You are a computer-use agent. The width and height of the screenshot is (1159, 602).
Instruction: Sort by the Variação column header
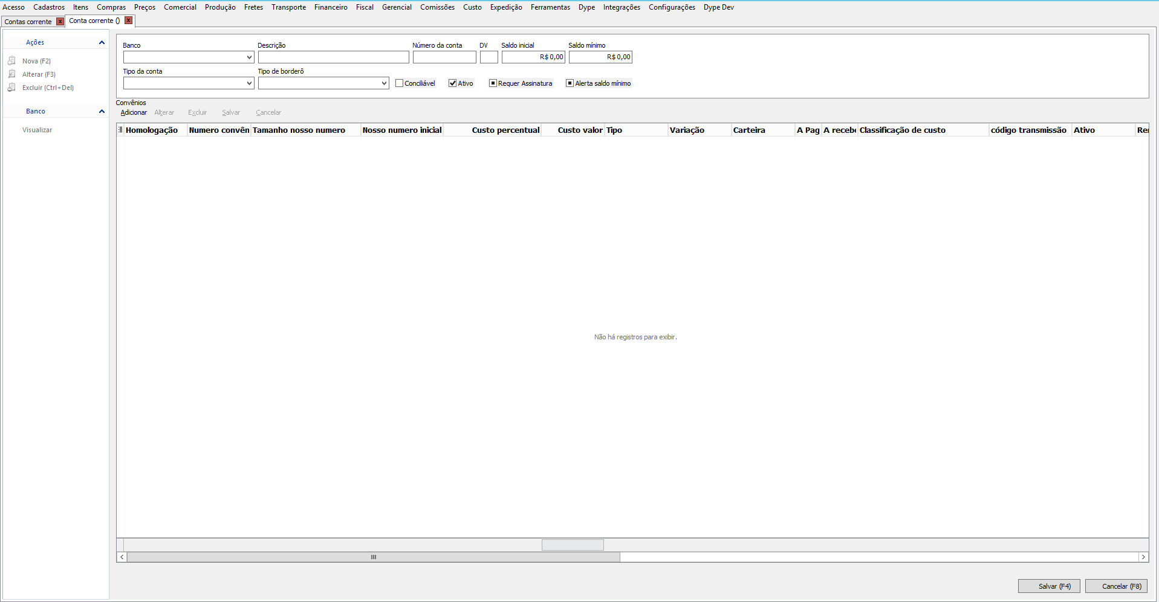coord(700,130)
